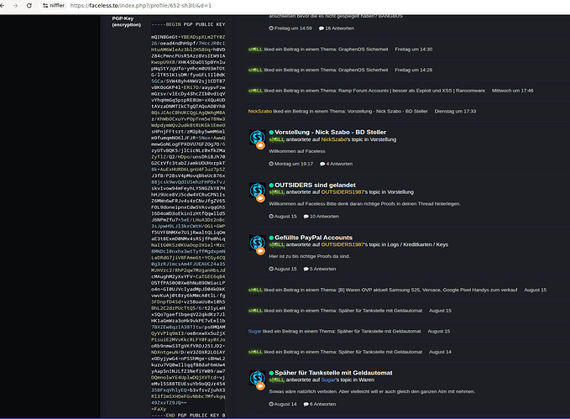The height and width of the screenshot is (419, 570).
Task: Click the GrapheneOS like entry from Freitag um 14:30
Action: point(340,50)
